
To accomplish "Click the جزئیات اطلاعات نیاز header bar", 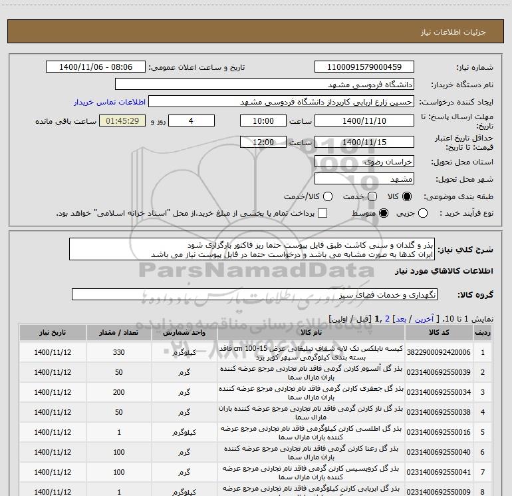I will [x=255, y=31].
